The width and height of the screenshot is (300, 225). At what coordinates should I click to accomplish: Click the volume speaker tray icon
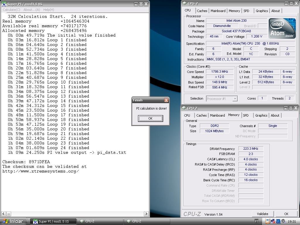point(283,221)
